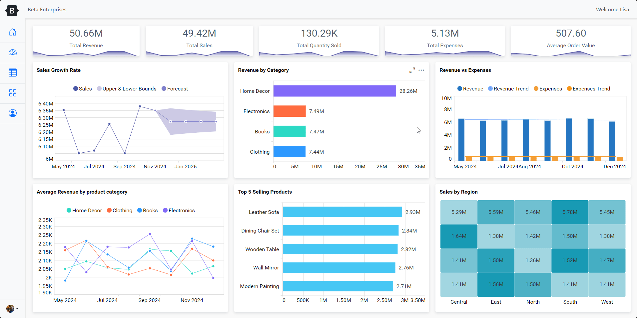Click the Sales by Region title
637x318 pixels.
458,192
